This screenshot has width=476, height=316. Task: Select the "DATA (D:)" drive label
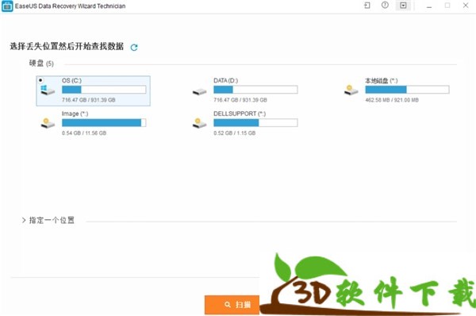[225, 80]
